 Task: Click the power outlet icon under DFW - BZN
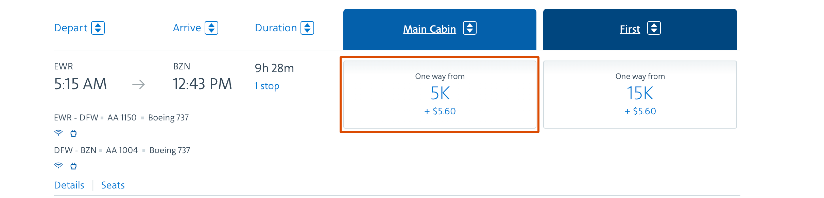(73, 166)
